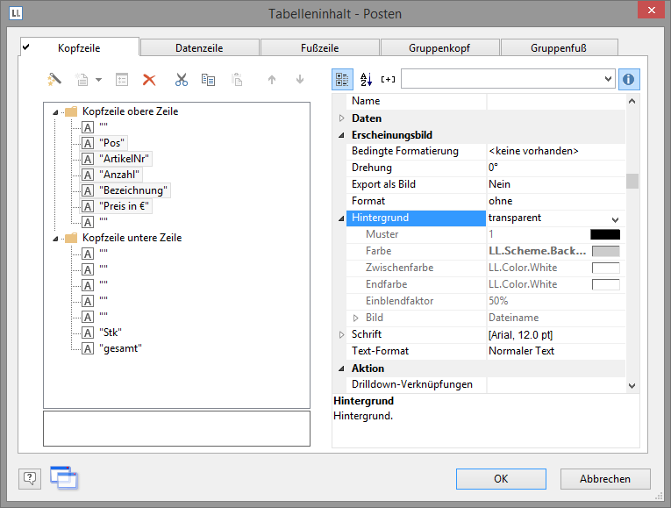The width and height of the screenshot is (671, 508).
Task: Open the Hintergrund value dropdown
Action: [614, 218]
